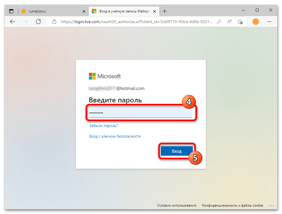Open 'Условия использования' footer link
Screen dimensions: 282x214
pos(177,205)
